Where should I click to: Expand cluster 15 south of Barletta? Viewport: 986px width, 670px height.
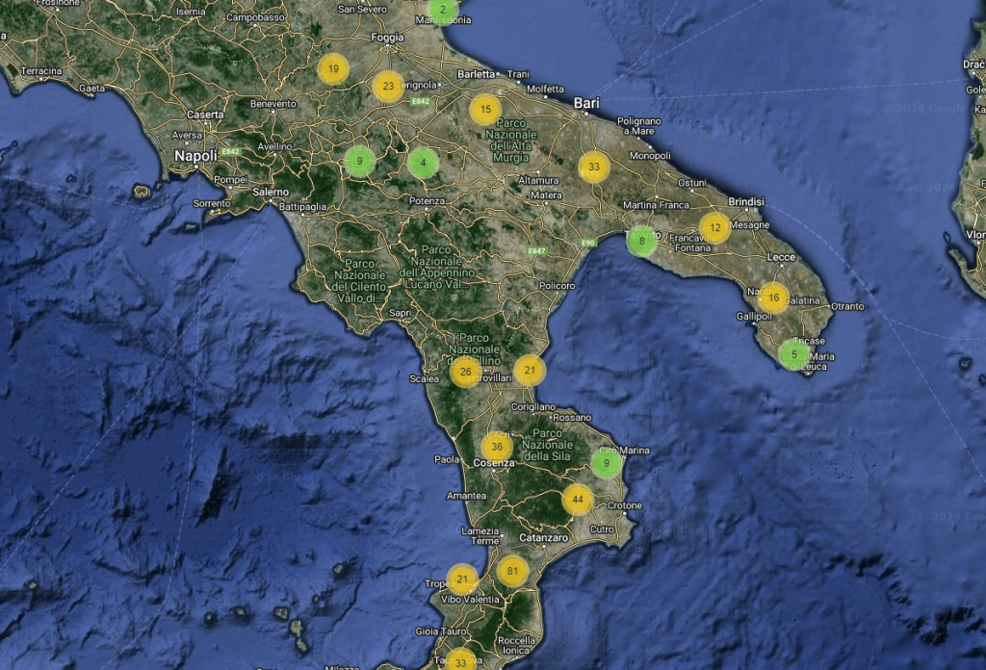tap(485, 109)
